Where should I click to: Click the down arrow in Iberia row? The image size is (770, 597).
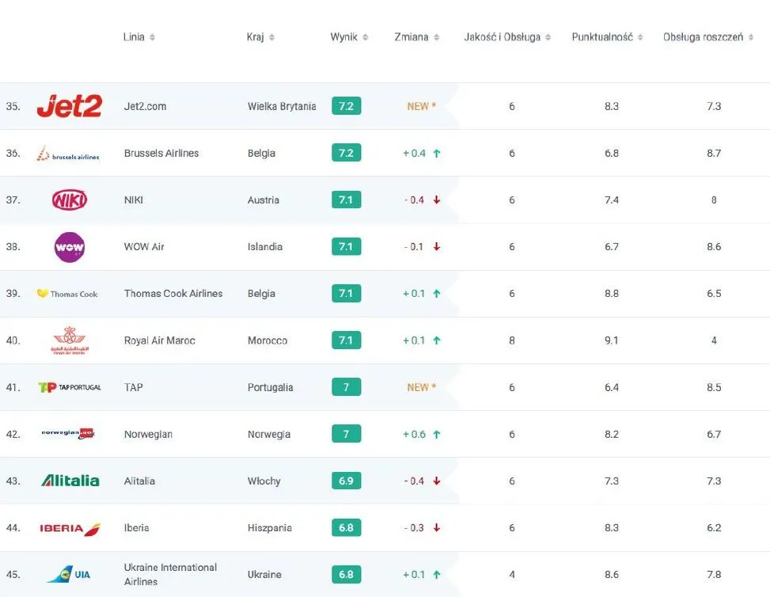click(x=437, y=527)
